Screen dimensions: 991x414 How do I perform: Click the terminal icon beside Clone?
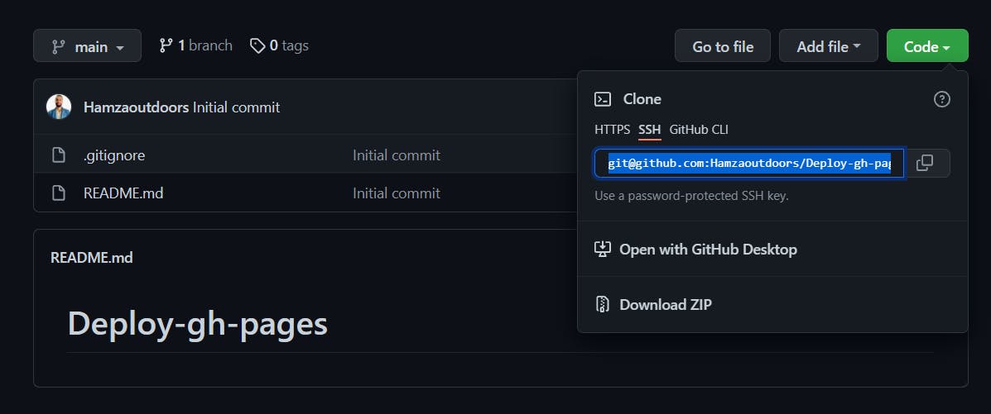603,99
